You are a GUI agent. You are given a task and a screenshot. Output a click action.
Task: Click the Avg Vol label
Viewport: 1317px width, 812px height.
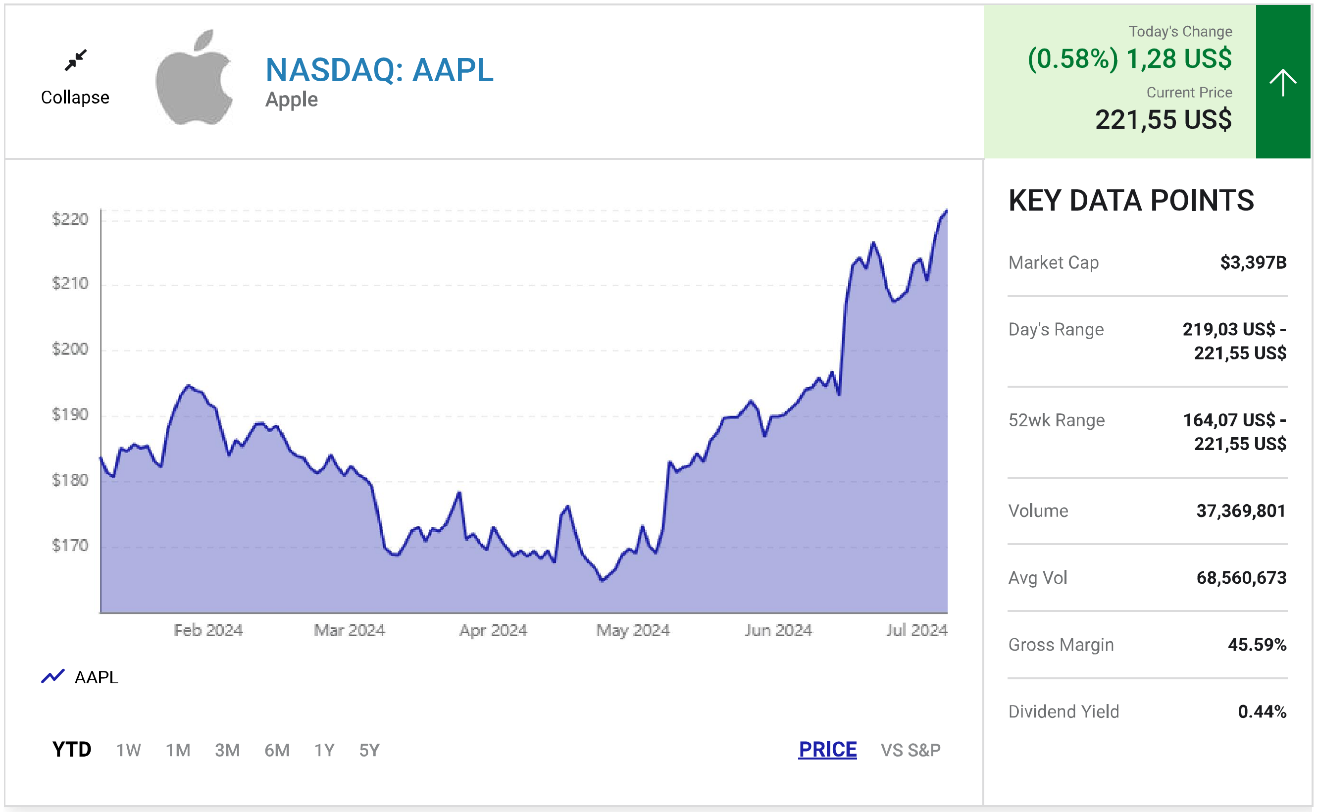1038,578
